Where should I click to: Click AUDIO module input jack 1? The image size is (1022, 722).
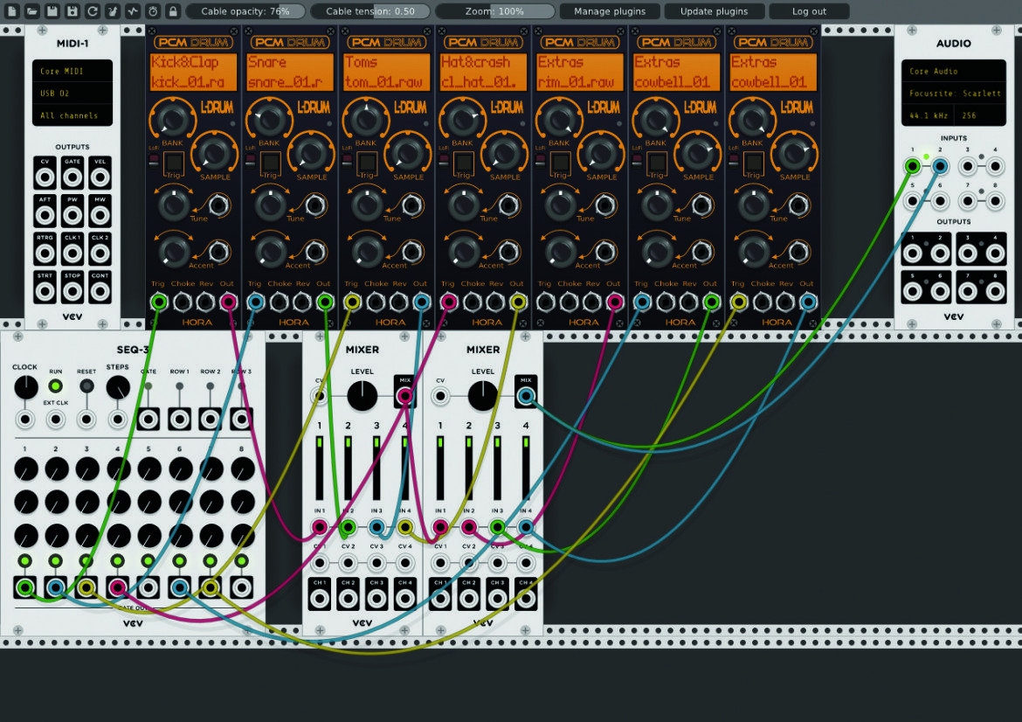coord(913,166)
